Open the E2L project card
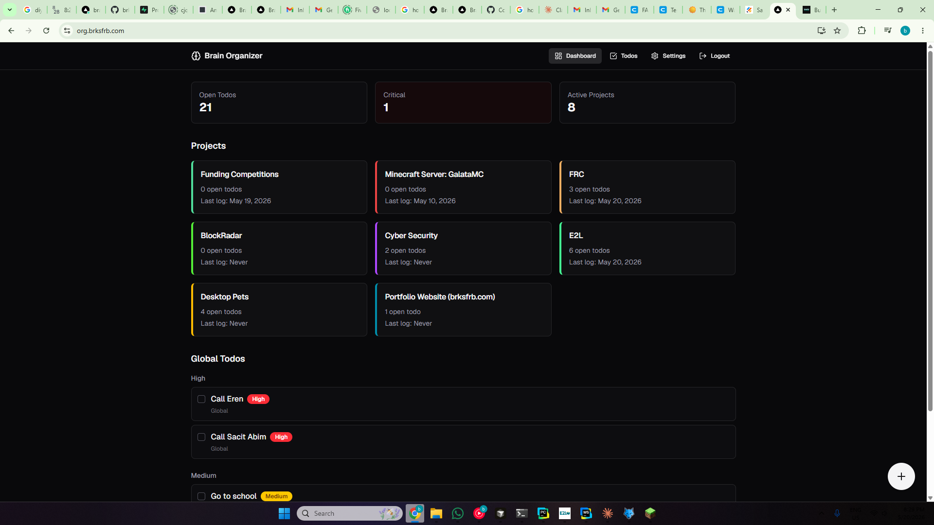The height and width of the screenshot is (525, 934). [647, 248]
